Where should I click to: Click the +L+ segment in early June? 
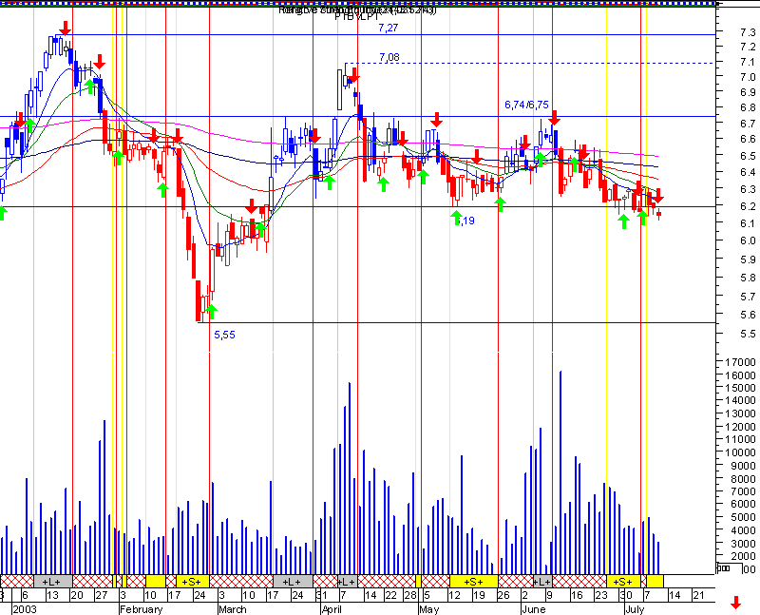pyautogui.click(x=542, y=581)
